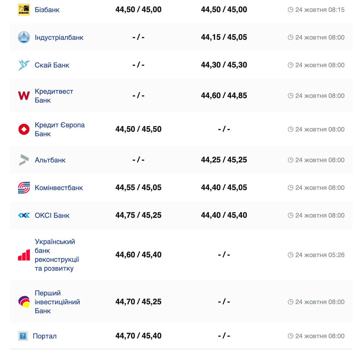This screenshot has height=355, width=356.
Task: Open the Скай Банк link
Action: 52,65
